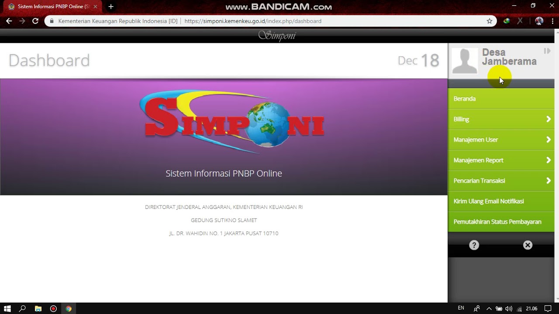Click the SIMPONI globe logo banner

click(232, 121)
